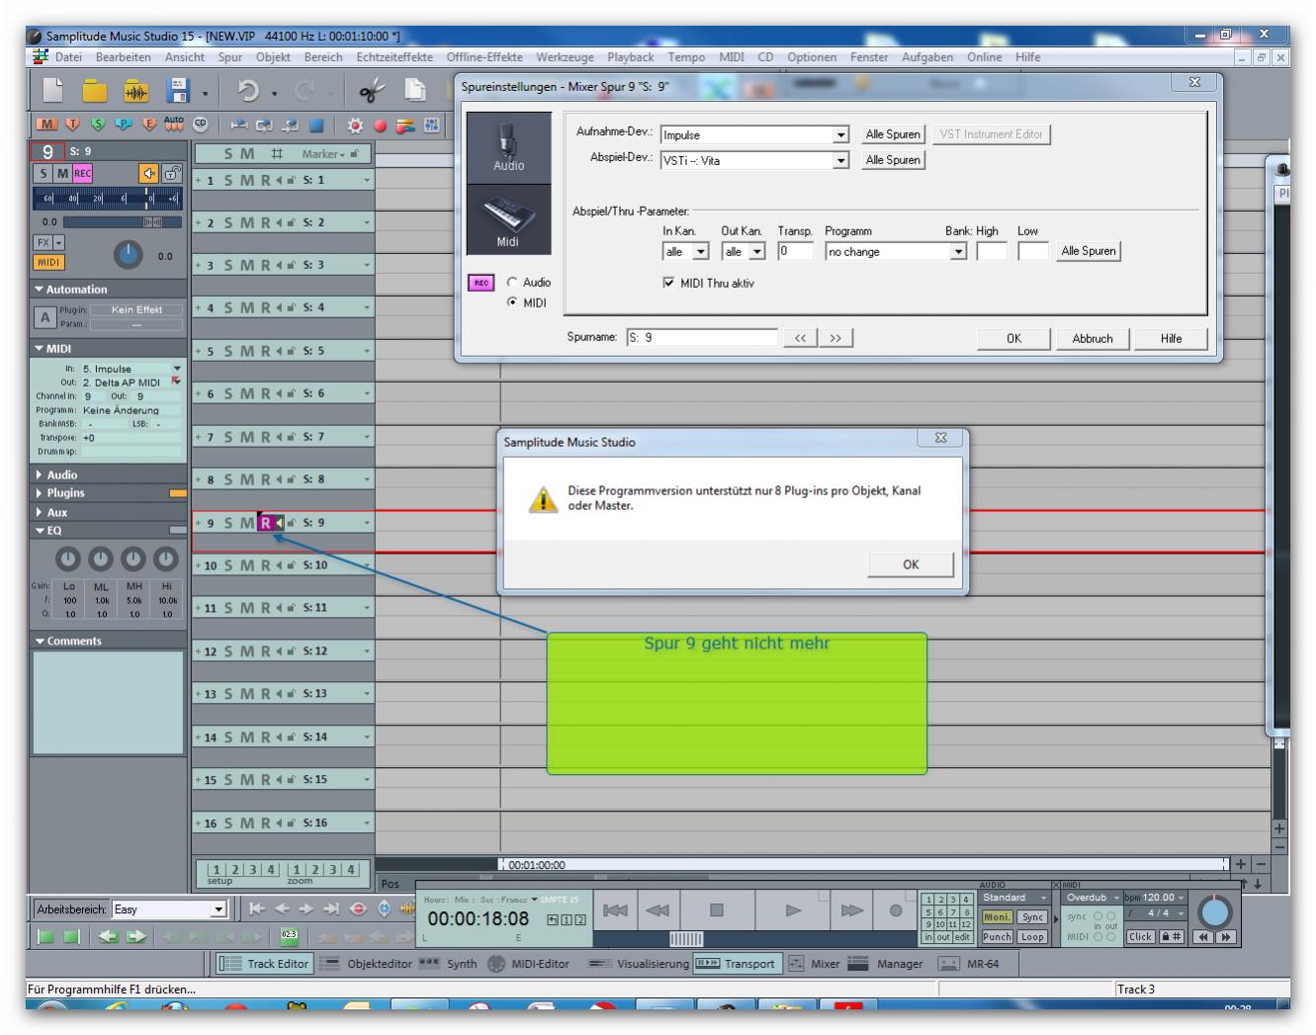Open the Mixer panel from the bottom bar
The image size is (1316, 1035).
coord(816,964)
